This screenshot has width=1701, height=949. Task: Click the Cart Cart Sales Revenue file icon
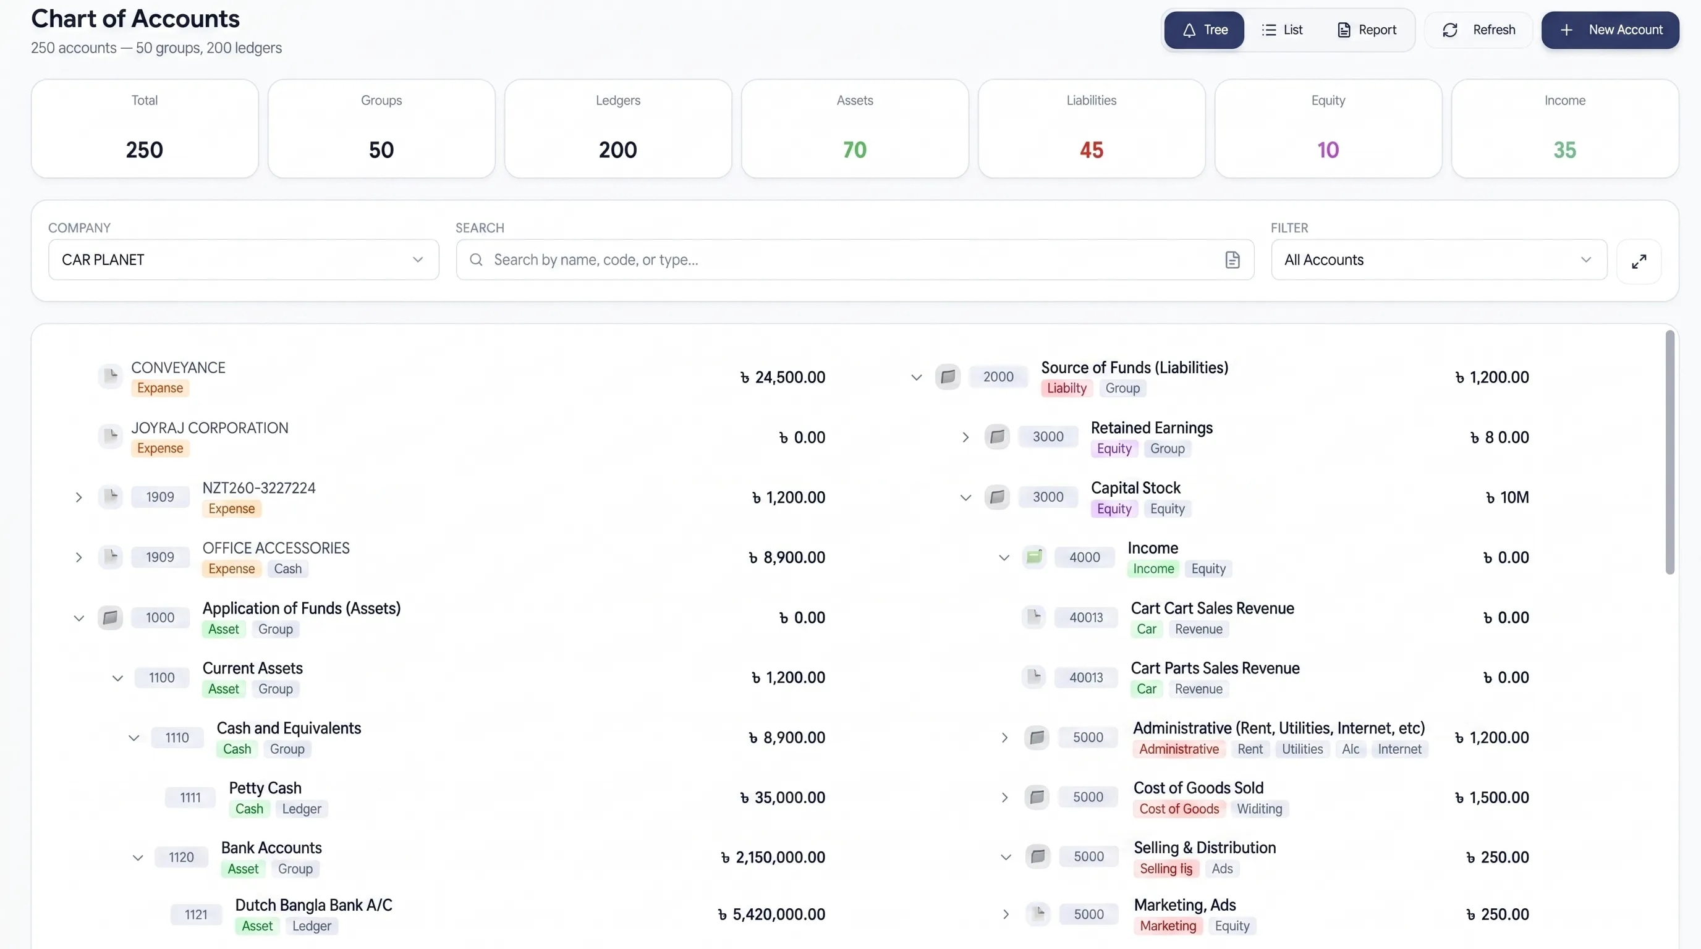pyautogui.click(x=1034, y=617)
